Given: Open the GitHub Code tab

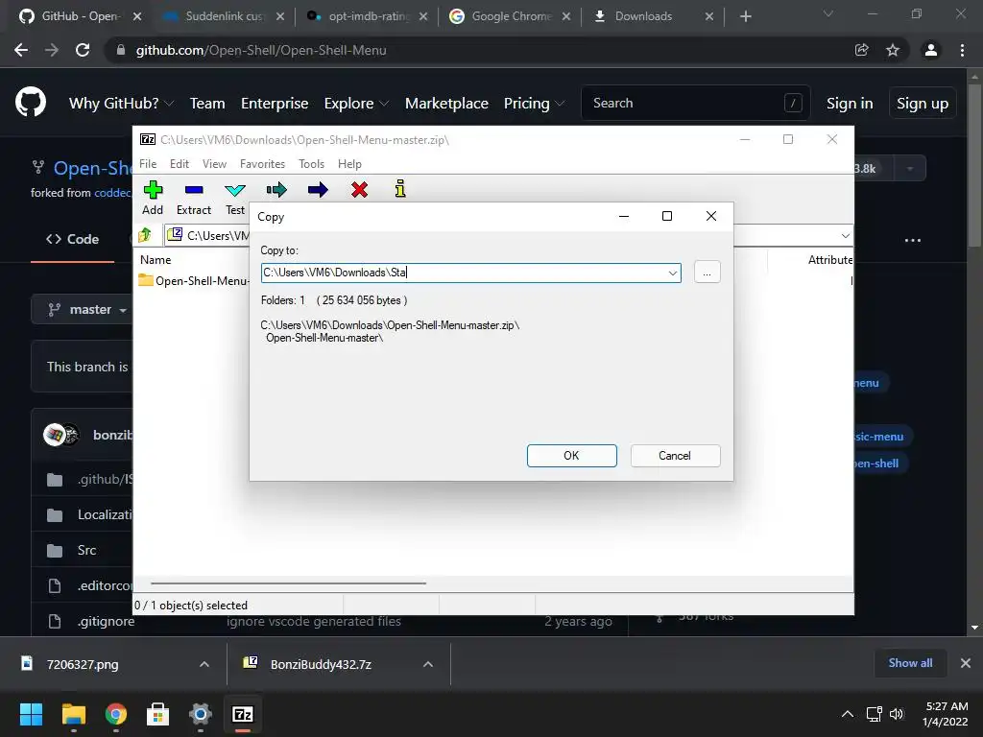Looking at the screenshot, I should coord(73,239).
